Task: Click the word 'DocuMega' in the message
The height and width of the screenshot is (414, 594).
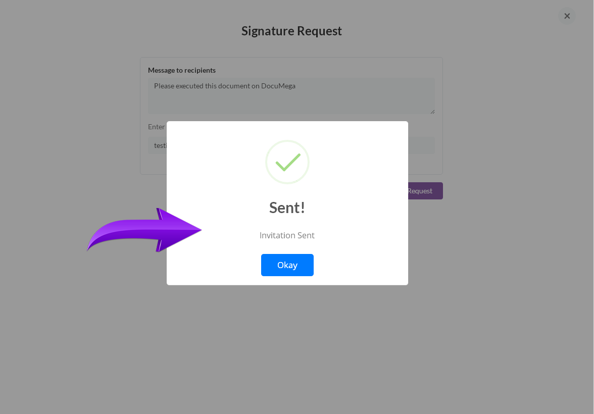Action: click(278, 86)
